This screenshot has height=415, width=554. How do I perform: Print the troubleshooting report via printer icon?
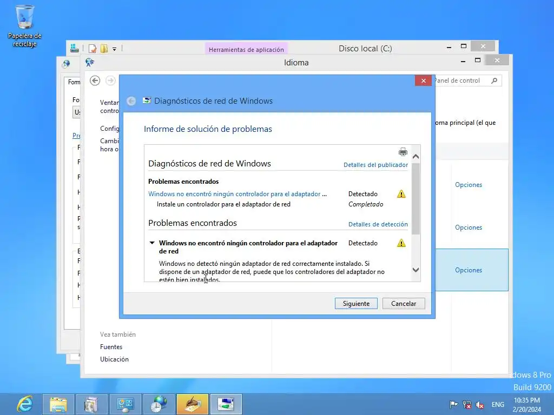(x=403, y=152)
